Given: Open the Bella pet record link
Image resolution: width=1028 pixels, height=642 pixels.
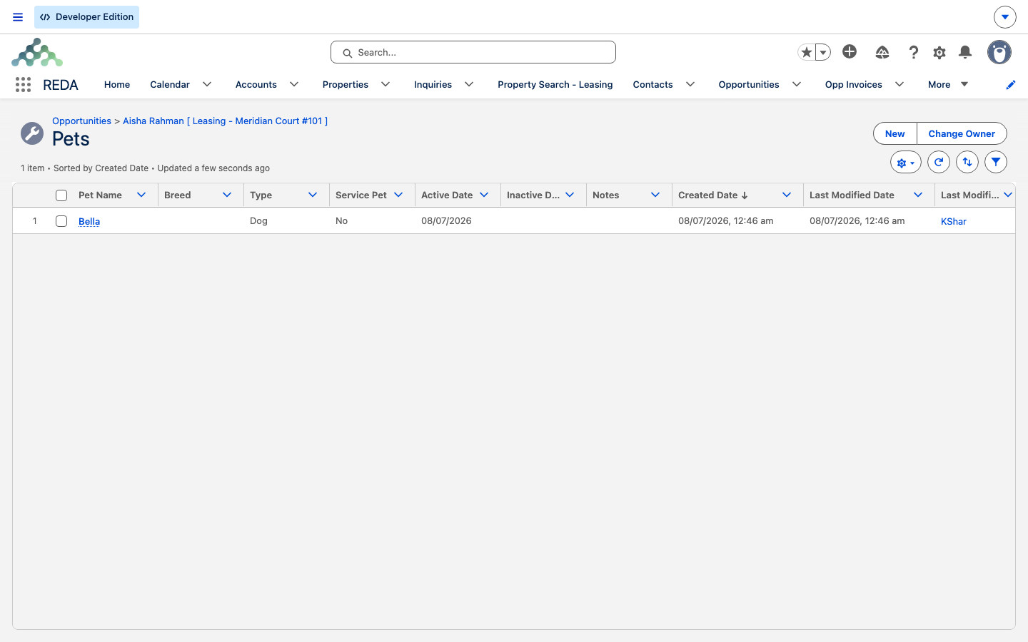Looking at the screenshot, I should [89, 221].
